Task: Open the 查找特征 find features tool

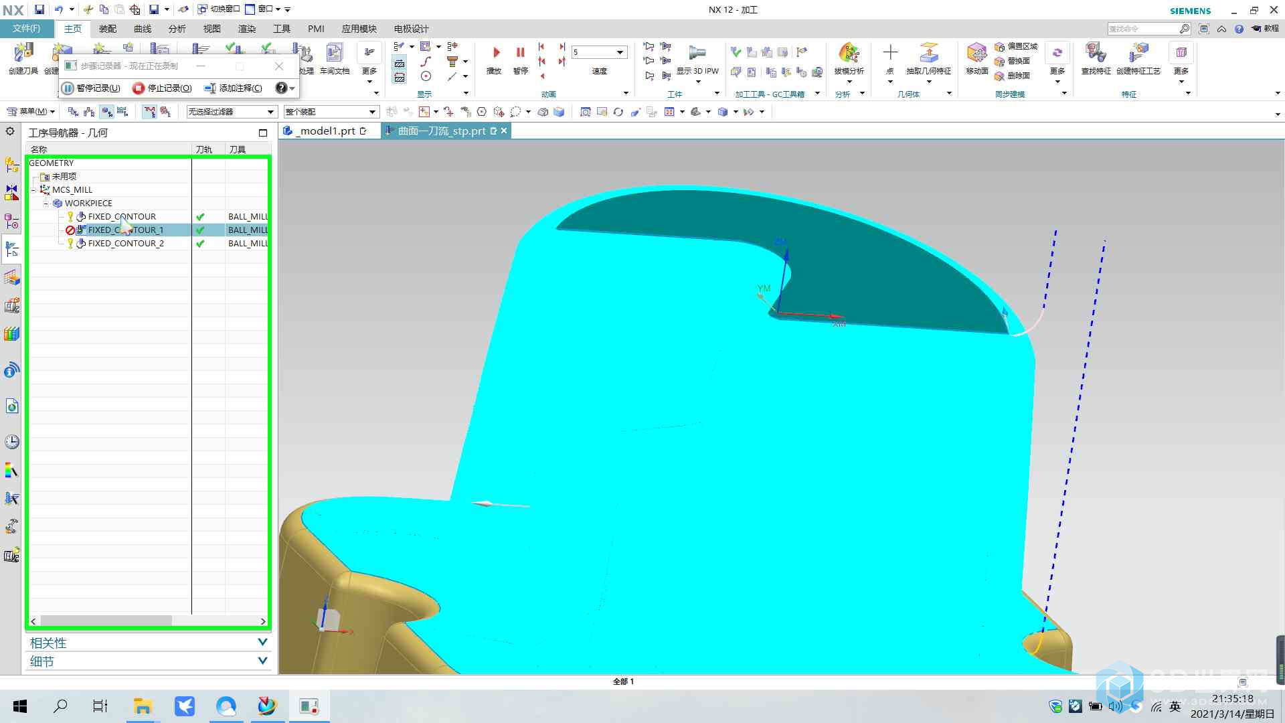Action: click(1096, 58)
